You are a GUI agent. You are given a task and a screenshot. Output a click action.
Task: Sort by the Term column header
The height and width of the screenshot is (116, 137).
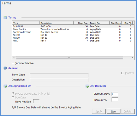[x=26, y=23]
